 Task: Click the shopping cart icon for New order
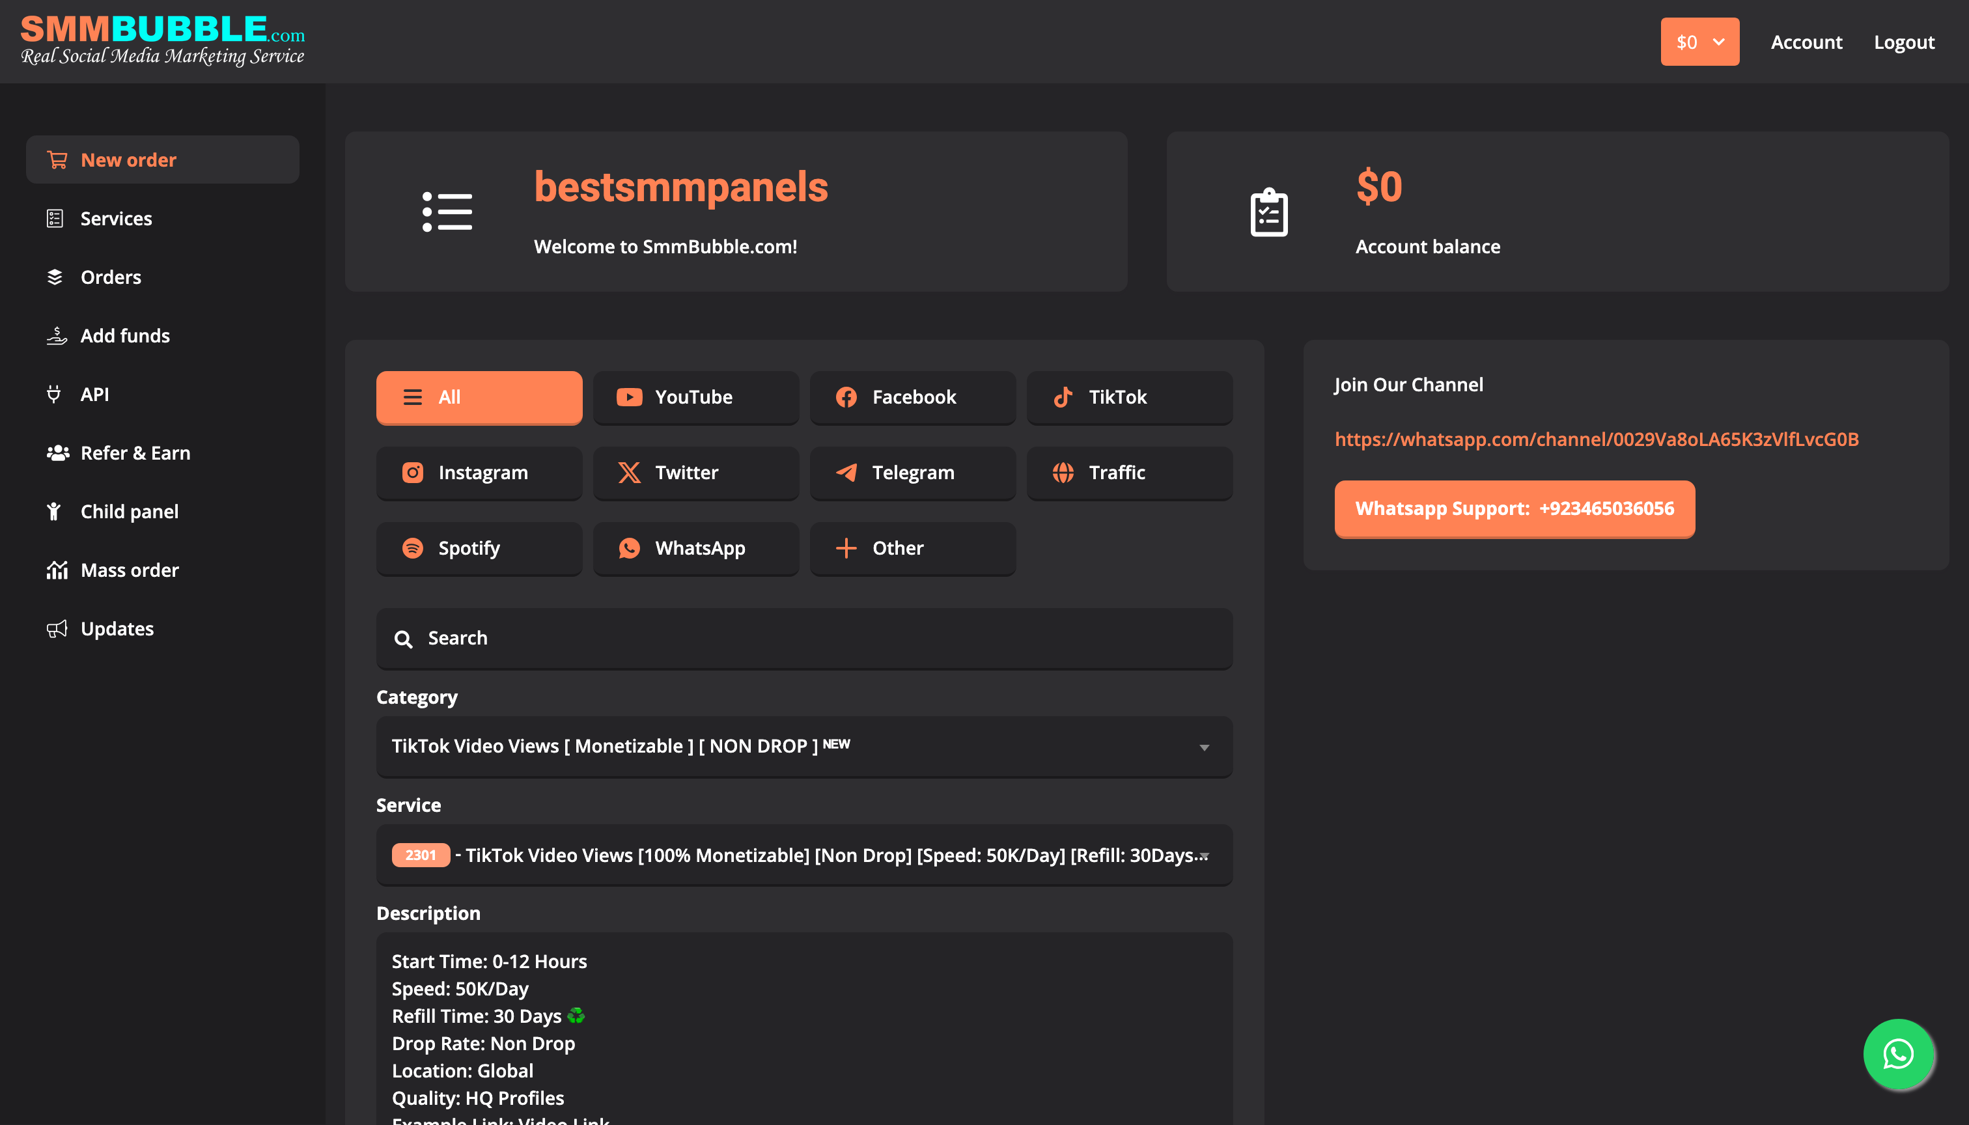pyautogui.click(x=57, y=160)
